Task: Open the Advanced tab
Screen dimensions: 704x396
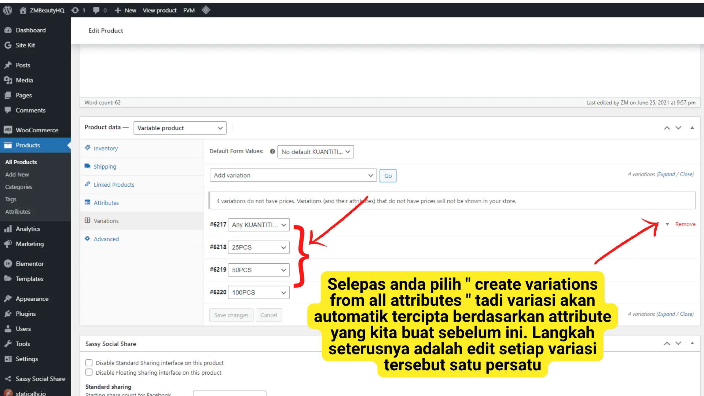Action: tap(106, 239)
